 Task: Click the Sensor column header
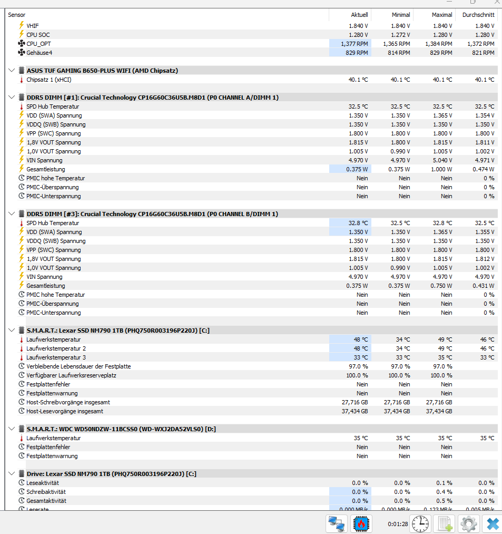[x=167, y=15]
